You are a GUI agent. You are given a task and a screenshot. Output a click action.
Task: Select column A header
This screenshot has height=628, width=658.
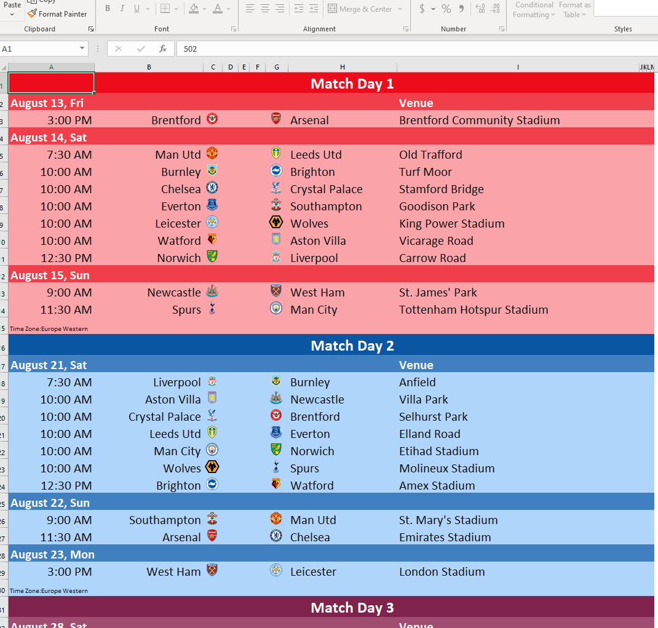coord(51,67)
